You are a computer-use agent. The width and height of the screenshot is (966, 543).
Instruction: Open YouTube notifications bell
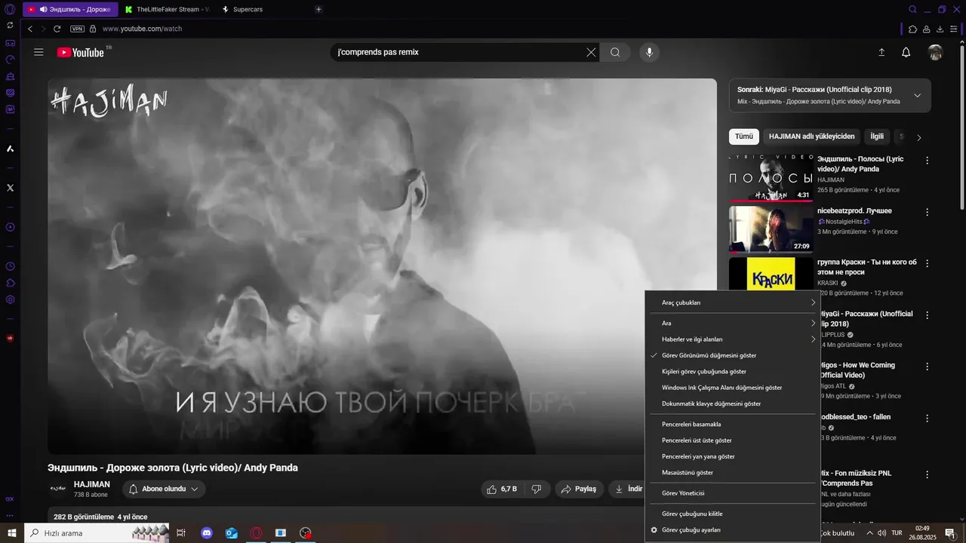click(x=906, y=52)
